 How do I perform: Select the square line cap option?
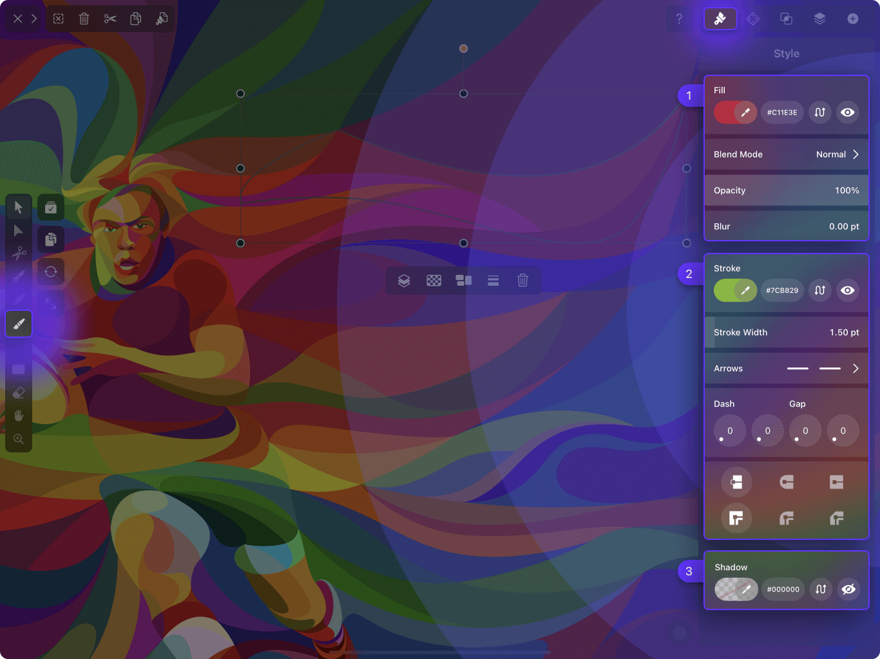pyautogui.click(x=837, y=482)
